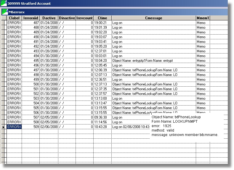Select the highlighted ERRORX cell in row 509
This screenshot has width=234, height=170.
pyautogui.click(x=14, y=127)
